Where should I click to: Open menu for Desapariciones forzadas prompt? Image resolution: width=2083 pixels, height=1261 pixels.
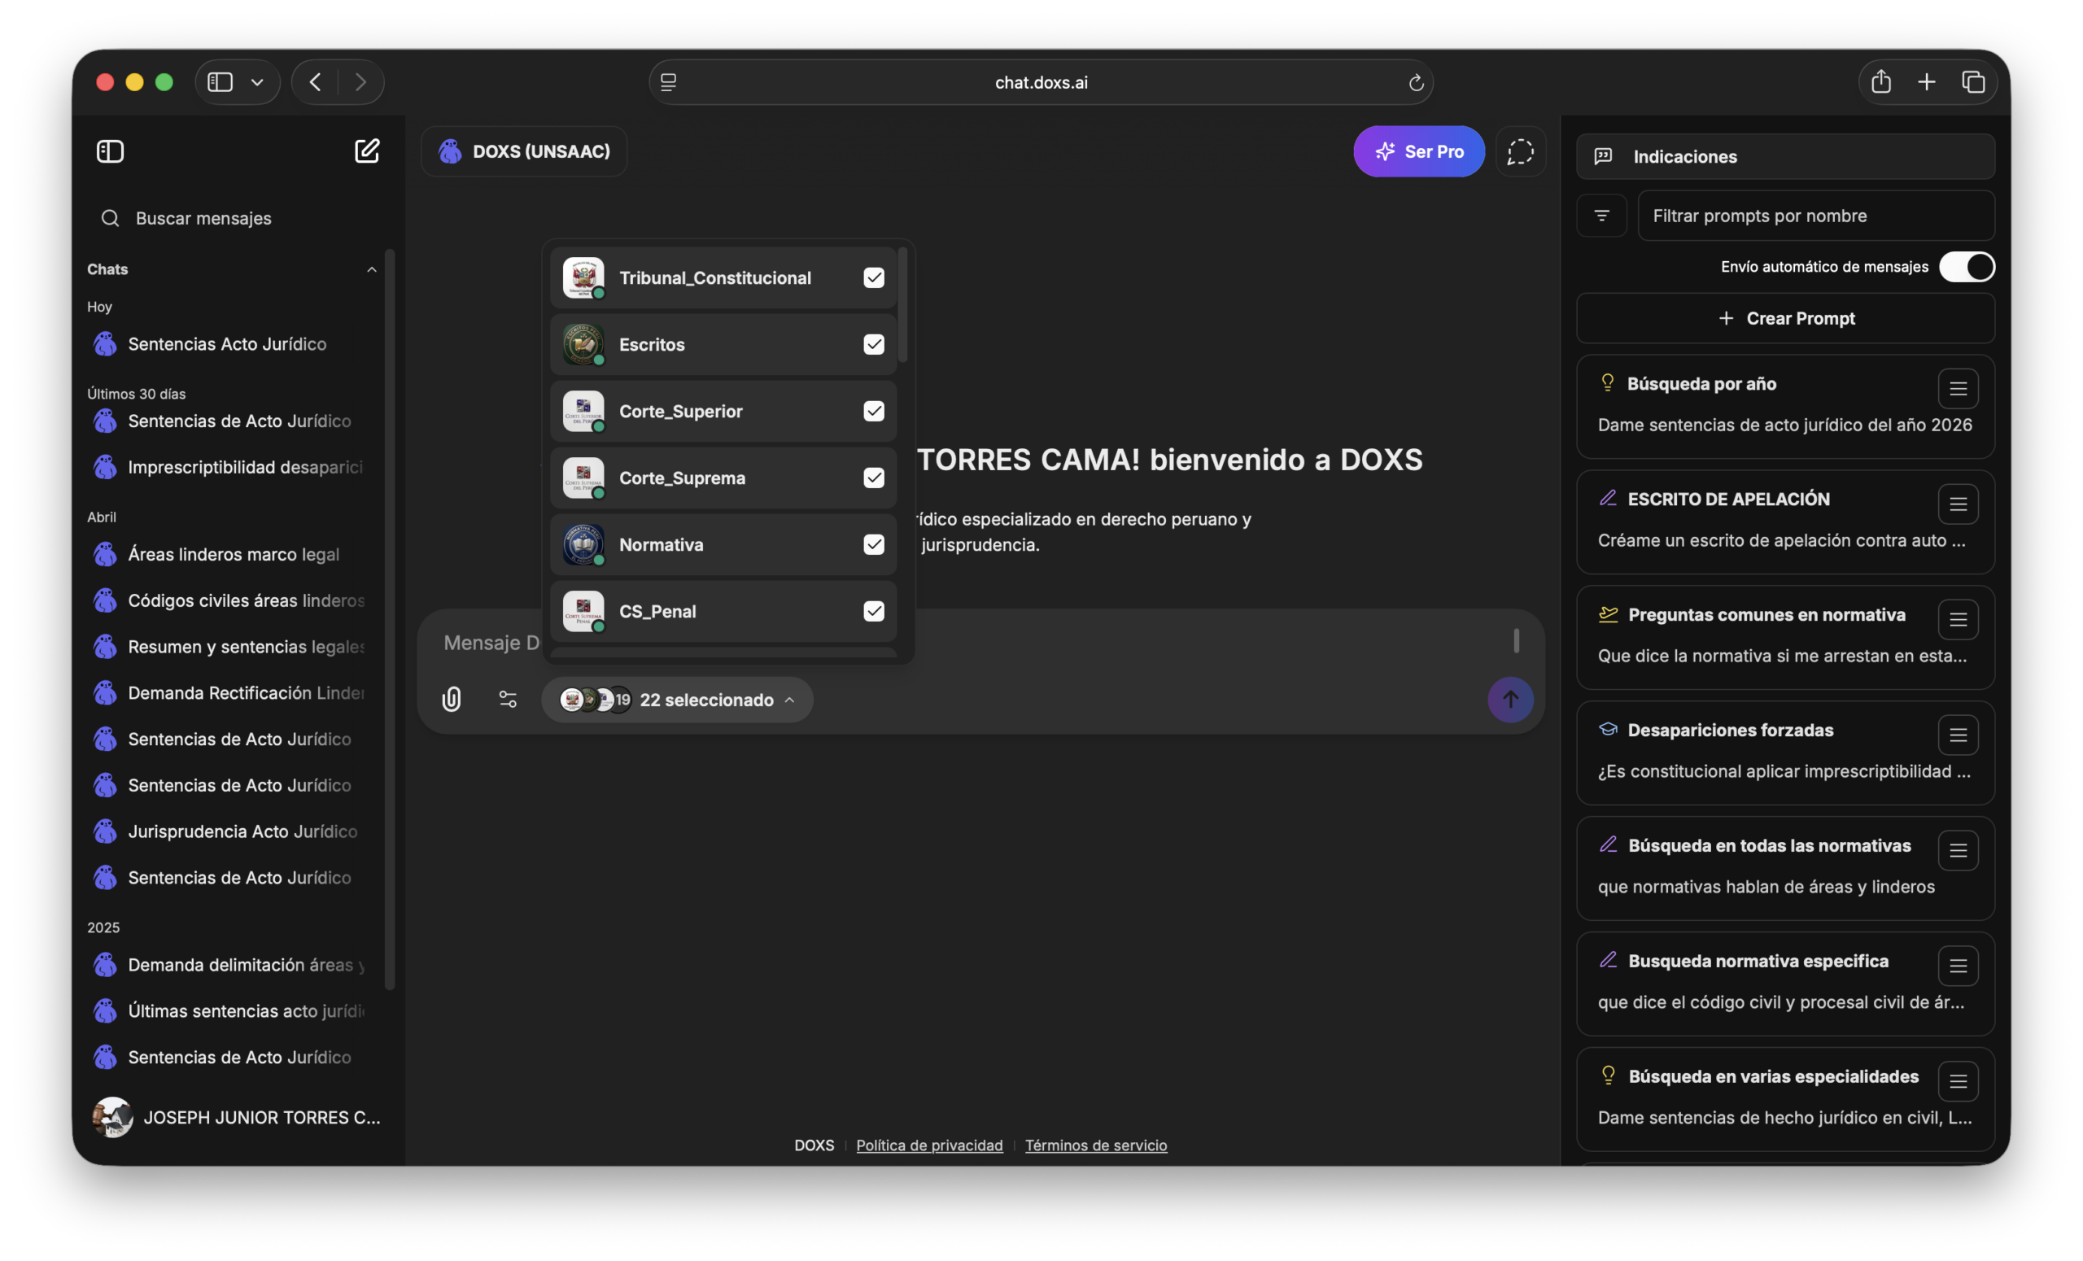pyautogui.click(x=1958, y=736)
